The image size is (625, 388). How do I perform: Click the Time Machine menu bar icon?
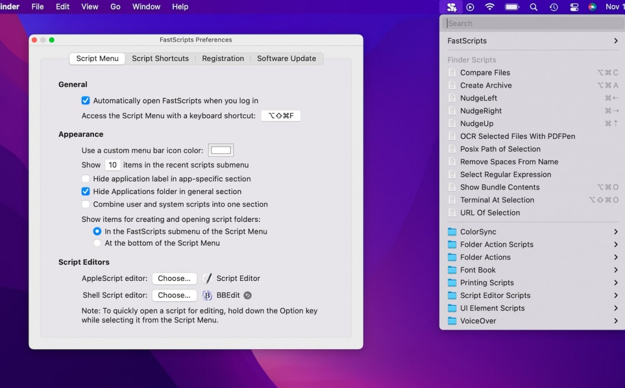(553, 7)
